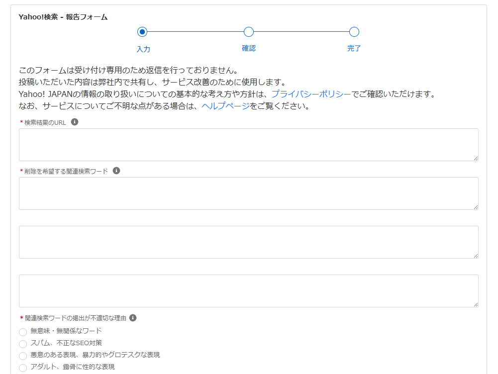Click the 入力 step circle
Viewport: 498px width, 374px height.
click(142, 32)
